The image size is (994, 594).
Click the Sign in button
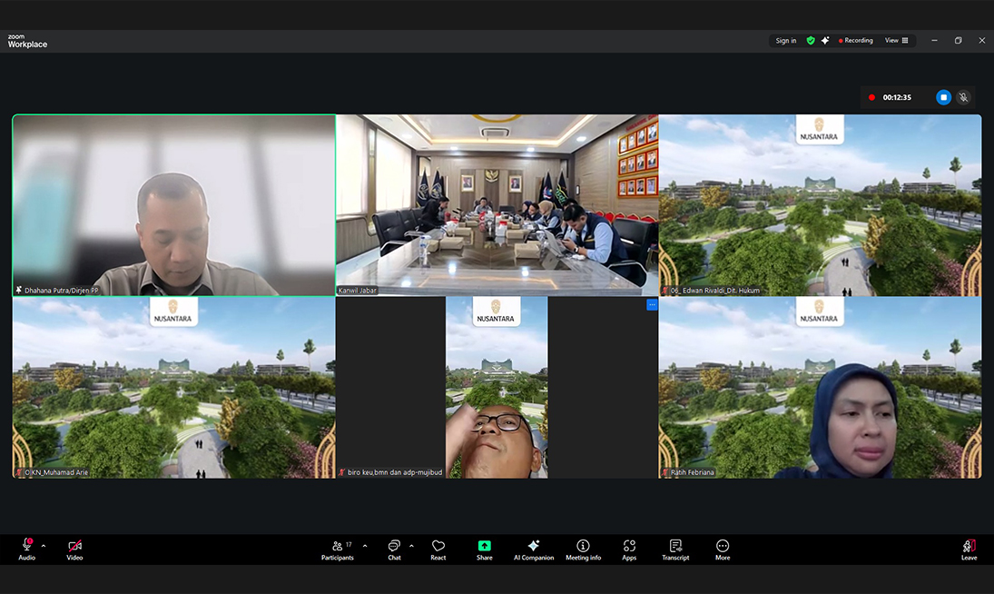785,41
